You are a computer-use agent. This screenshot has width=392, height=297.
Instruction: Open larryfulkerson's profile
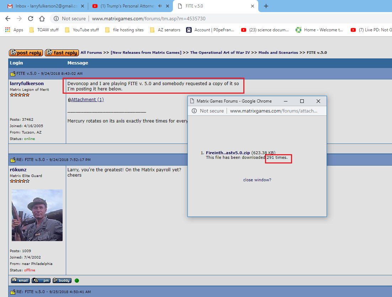point(27,84)
